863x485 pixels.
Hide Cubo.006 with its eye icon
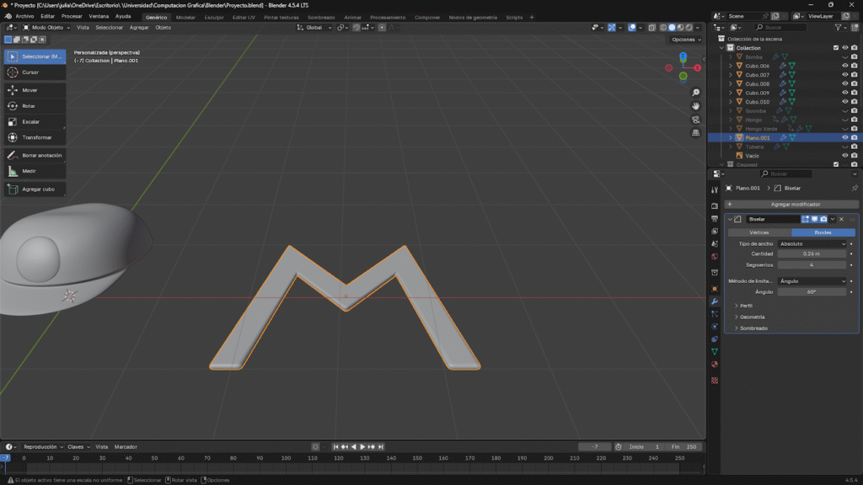(844, 66)
